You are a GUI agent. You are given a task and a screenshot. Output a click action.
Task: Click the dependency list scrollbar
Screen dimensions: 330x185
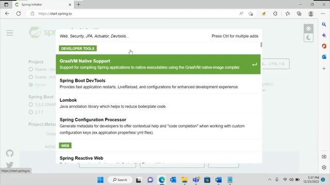coord(261,45)
